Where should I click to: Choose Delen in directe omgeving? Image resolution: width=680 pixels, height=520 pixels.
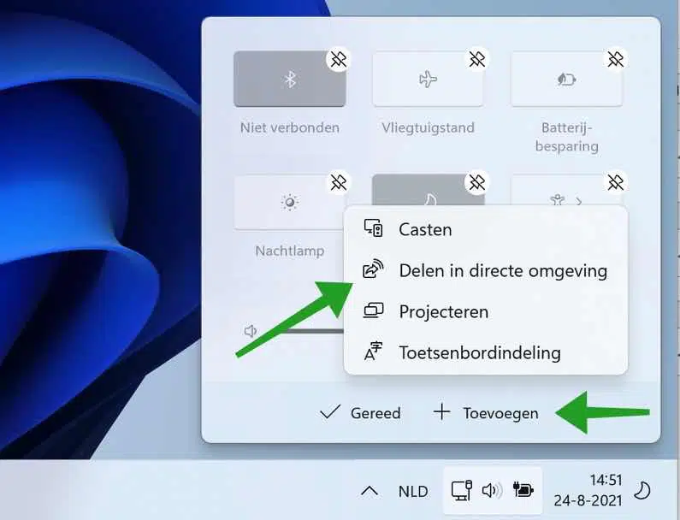click(486, 270)
